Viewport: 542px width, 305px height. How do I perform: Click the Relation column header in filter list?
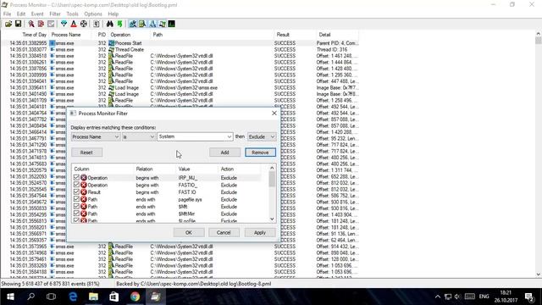pyautogui.click(x=144, y=169)
